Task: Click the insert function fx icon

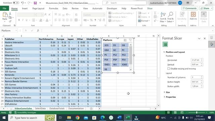Action: click(38, 31)
